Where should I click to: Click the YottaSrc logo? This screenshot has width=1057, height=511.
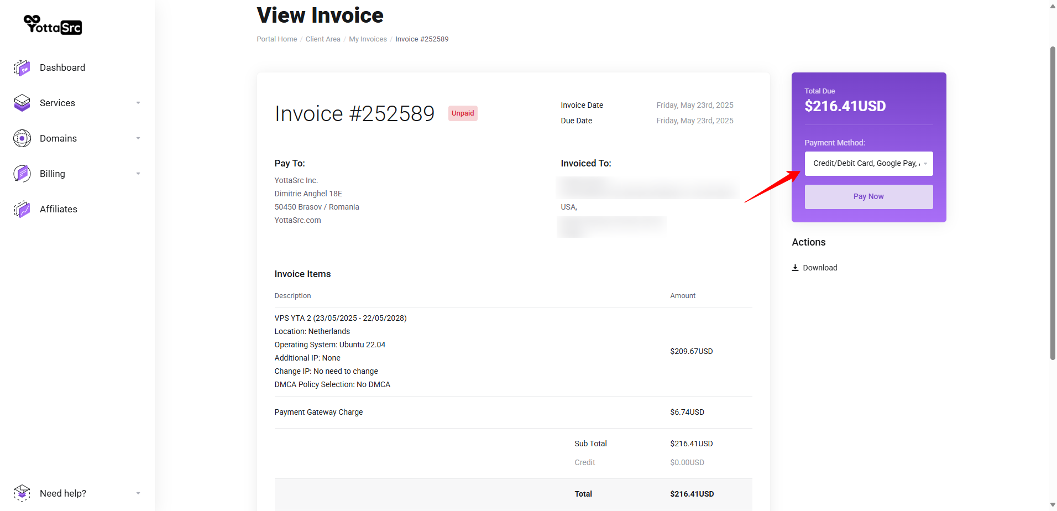pyautogui.click(x=53, y=25)
